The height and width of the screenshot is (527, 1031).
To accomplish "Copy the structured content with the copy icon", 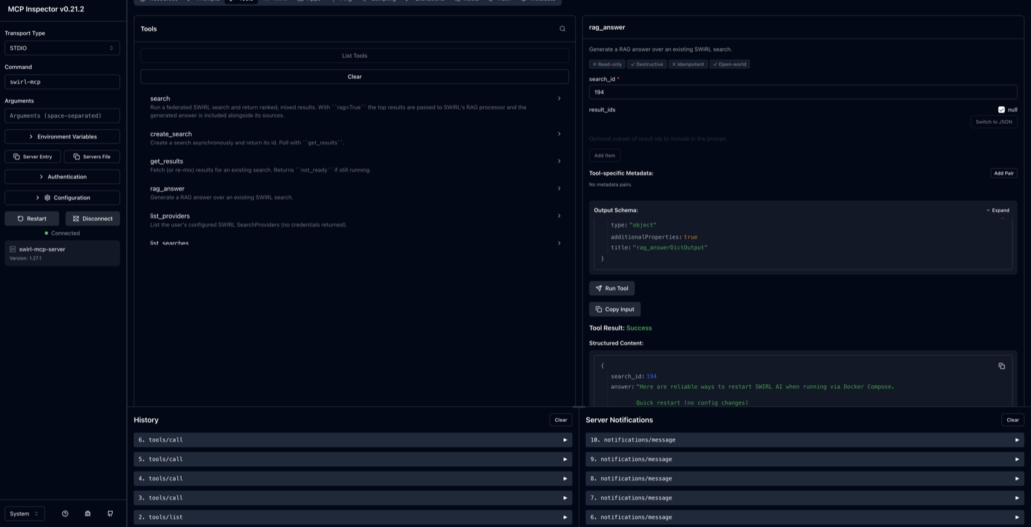I will click(x=1001, y=366).
